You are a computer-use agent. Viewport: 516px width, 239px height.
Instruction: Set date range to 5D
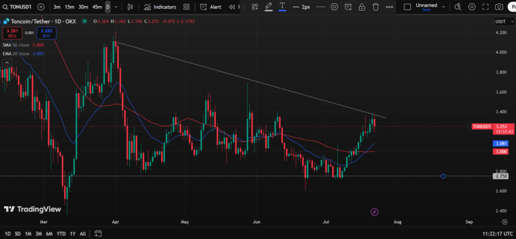(18, 234)
